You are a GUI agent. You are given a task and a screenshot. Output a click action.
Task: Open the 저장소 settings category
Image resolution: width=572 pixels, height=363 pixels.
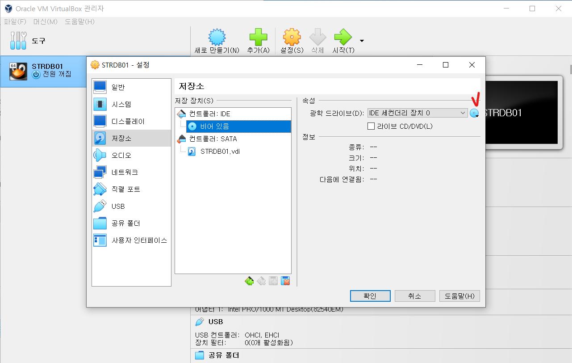click(x=131, y=138)
